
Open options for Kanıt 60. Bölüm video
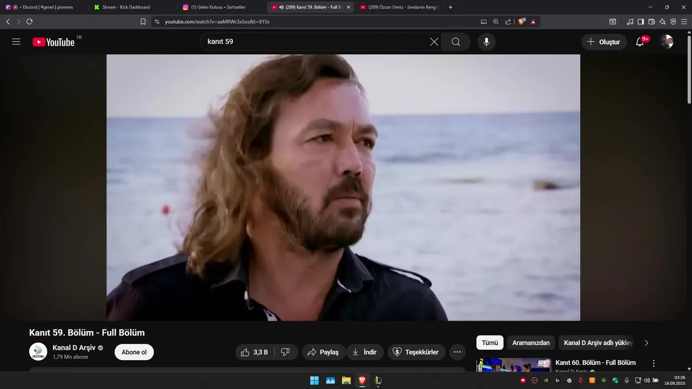tap(654, 364)
